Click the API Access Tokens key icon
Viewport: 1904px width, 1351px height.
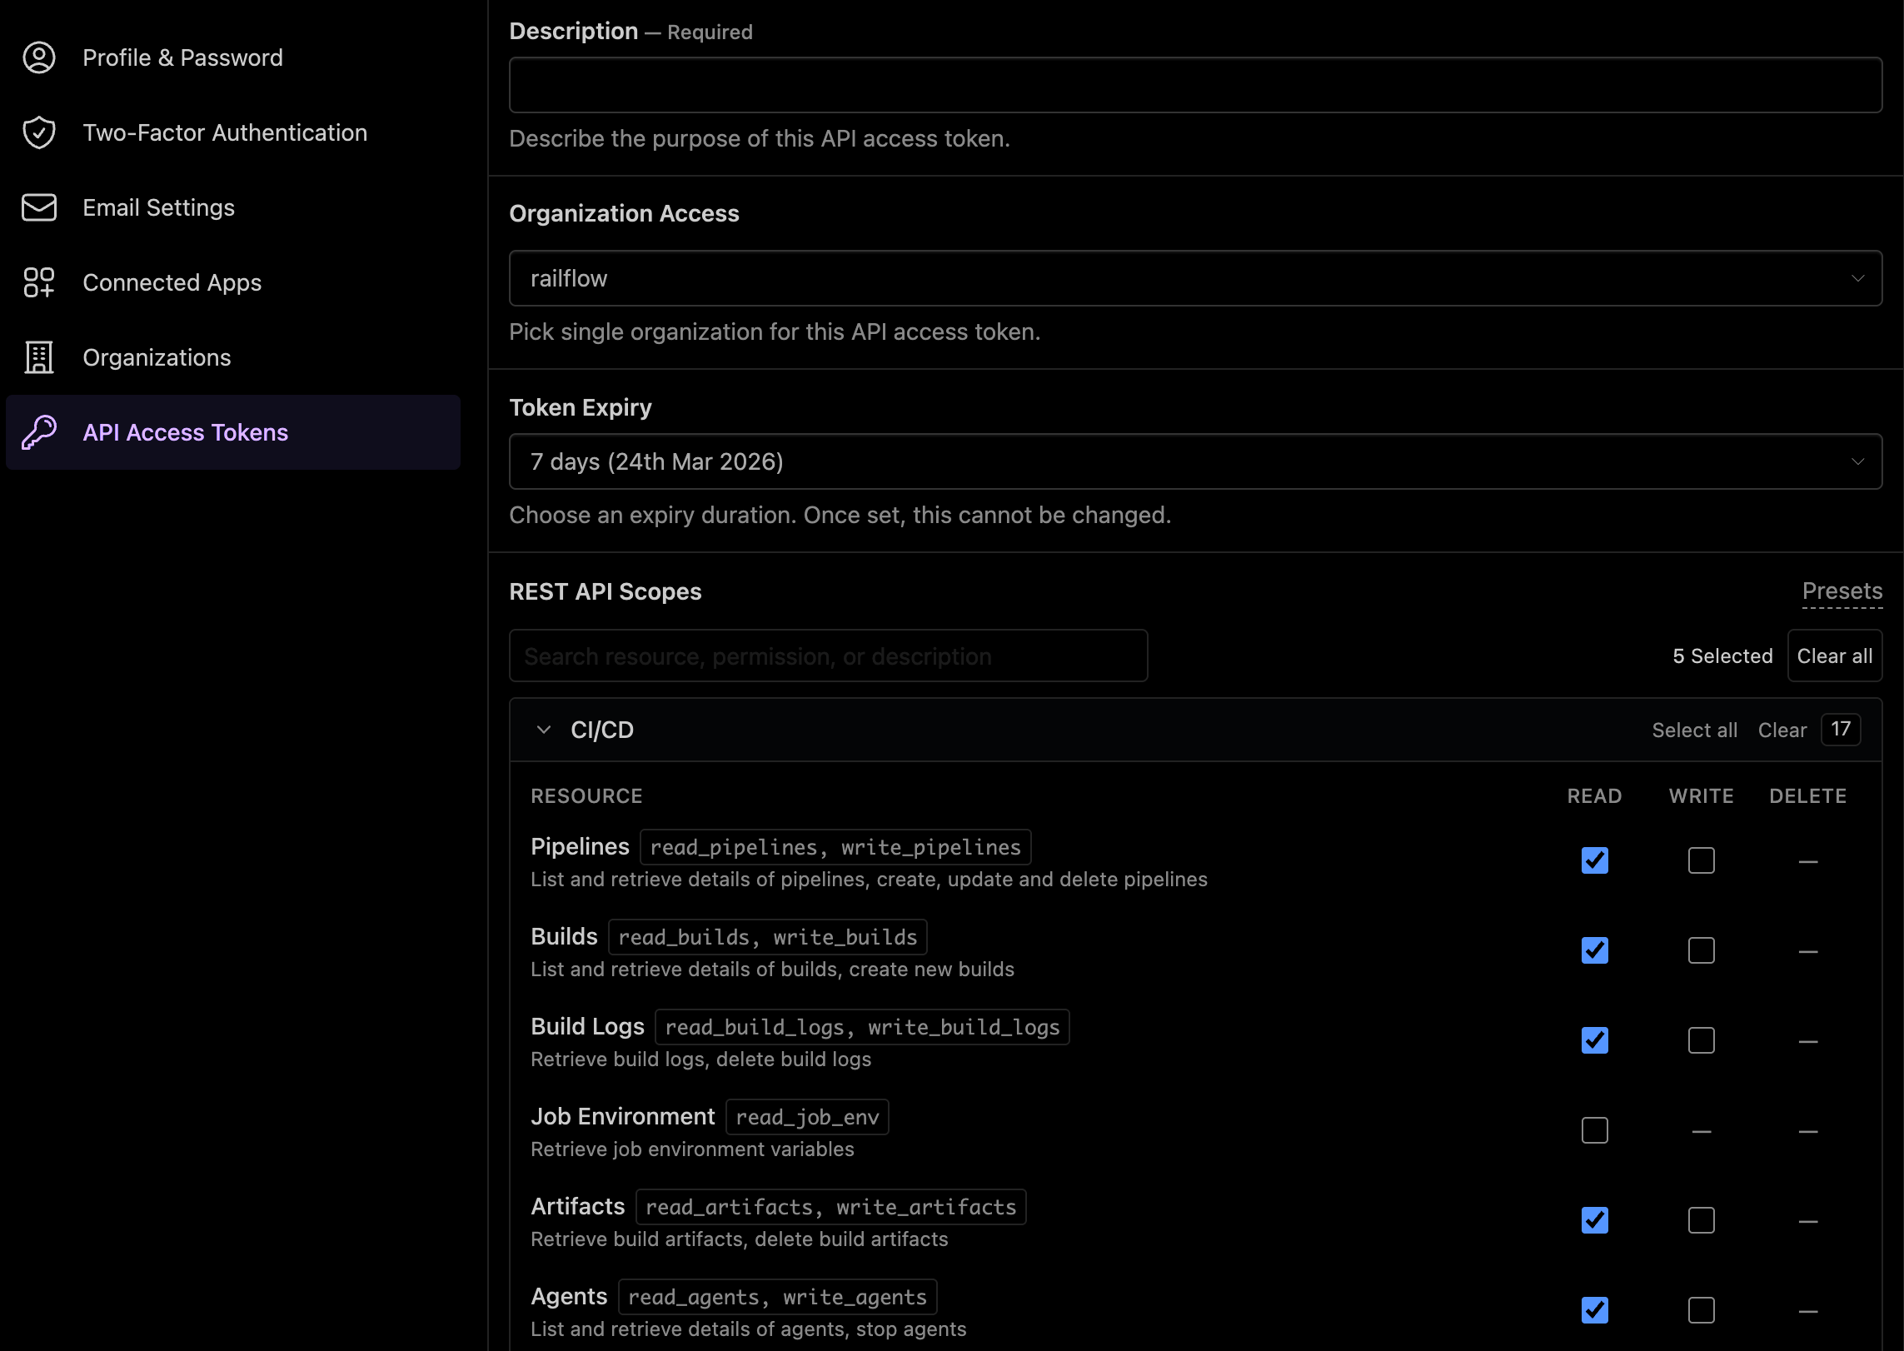tap(39, 432)
